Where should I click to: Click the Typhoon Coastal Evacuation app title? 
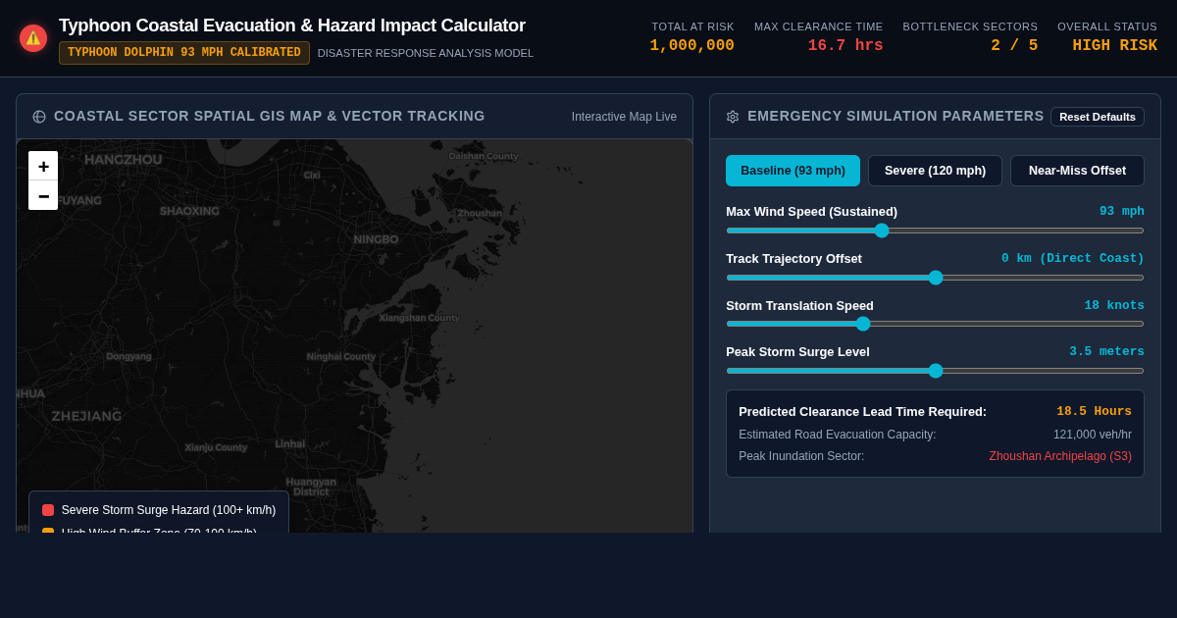[292, 26]
